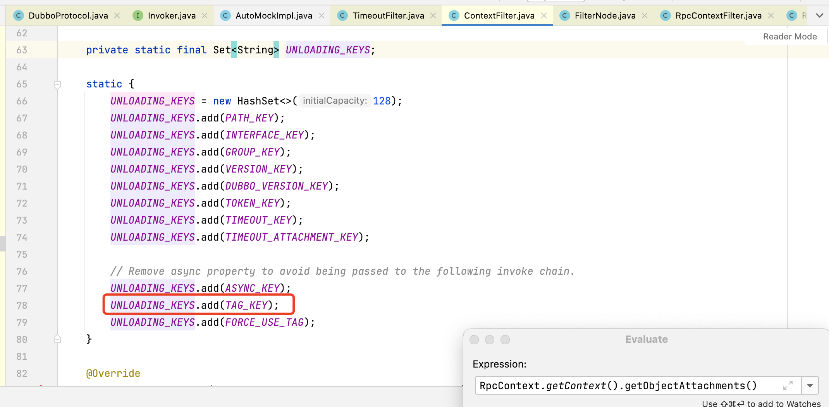Click the class icon on FilterNode.java tab

pos(564,15)
